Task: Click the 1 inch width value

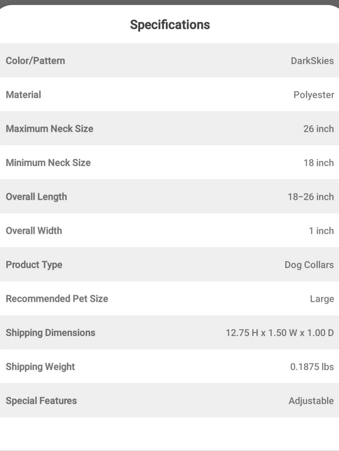Action: [321, 231]
